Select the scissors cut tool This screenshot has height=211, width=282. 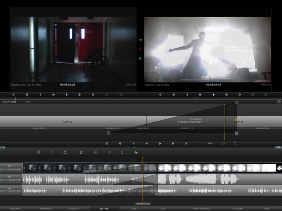pyautogui.click(x=136, y=152)
